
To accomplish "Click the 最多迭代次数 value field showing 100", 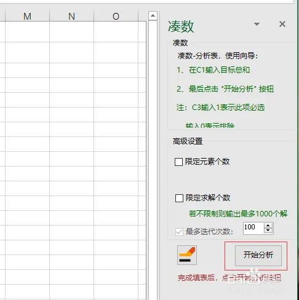I will (x=253, y=227).
